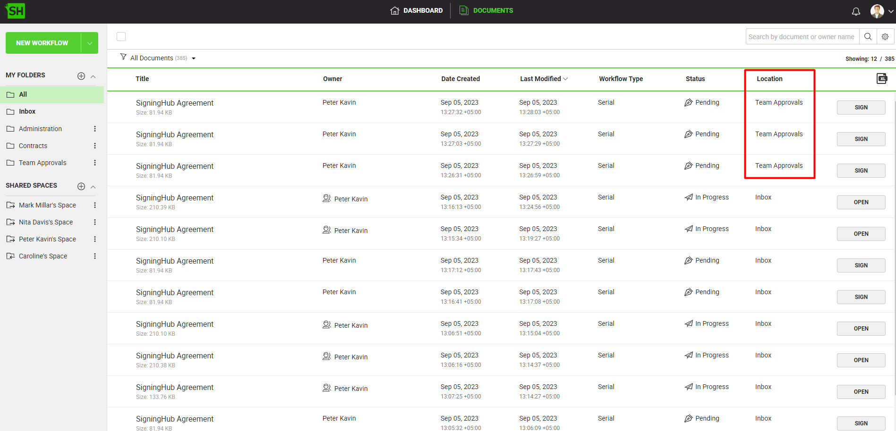Click Sign on the first agreement
This screenshot has width=896, height=431.
coord(861,108)
